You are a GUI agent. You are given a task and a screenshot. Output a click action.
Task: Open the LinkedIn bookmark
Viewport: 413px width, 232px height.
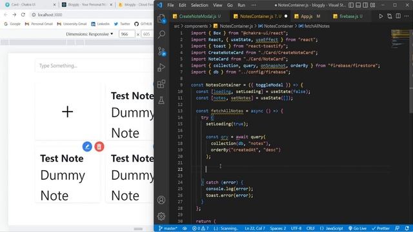[100, 24]
